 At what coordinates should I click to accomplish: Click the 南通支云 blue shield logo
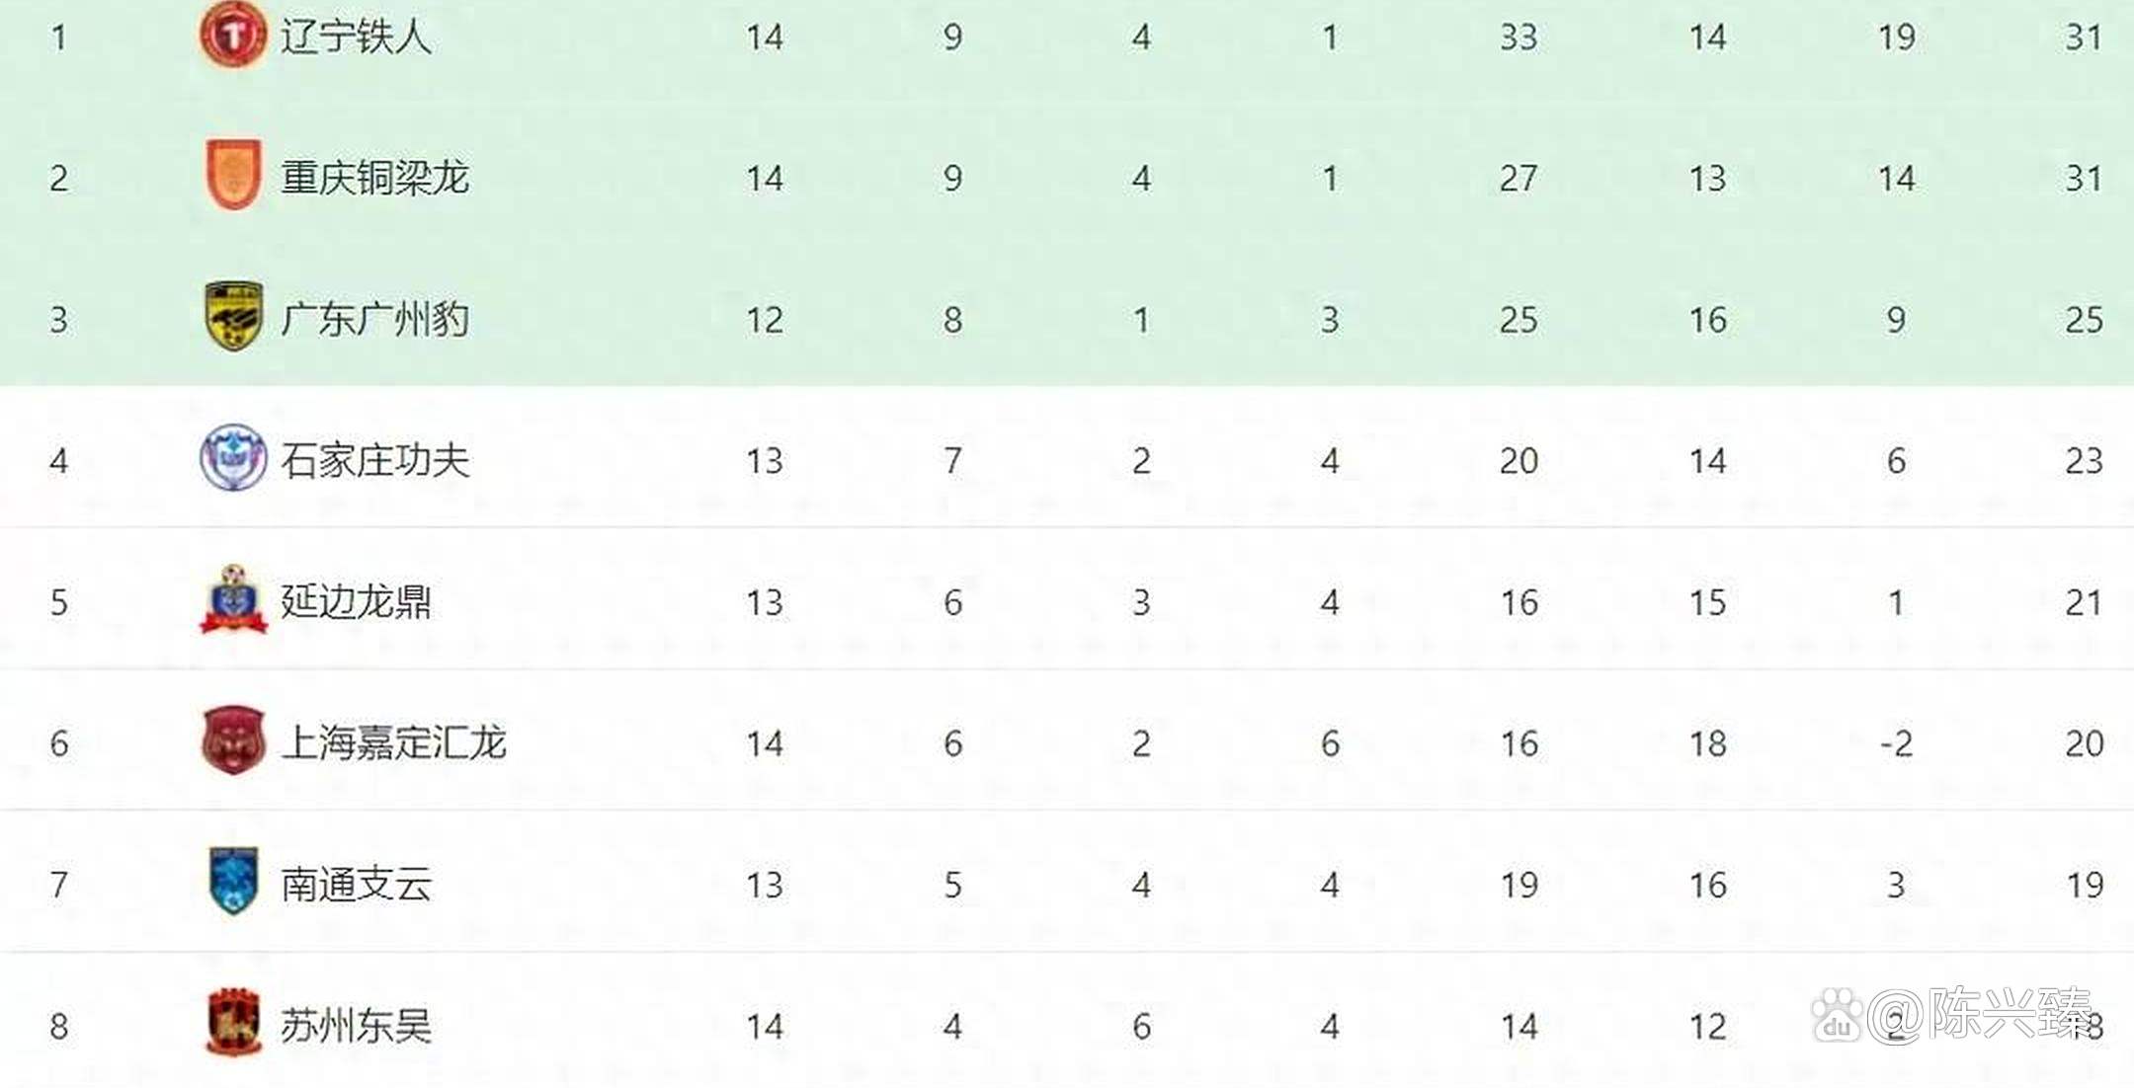coord(234,881)
